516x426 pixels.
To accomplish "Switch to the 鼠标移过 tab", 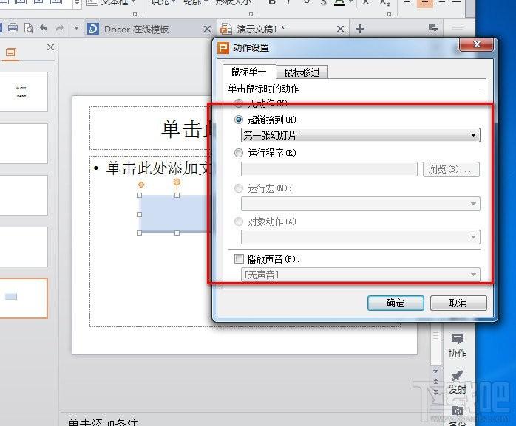I will click(x=302, y=72).
